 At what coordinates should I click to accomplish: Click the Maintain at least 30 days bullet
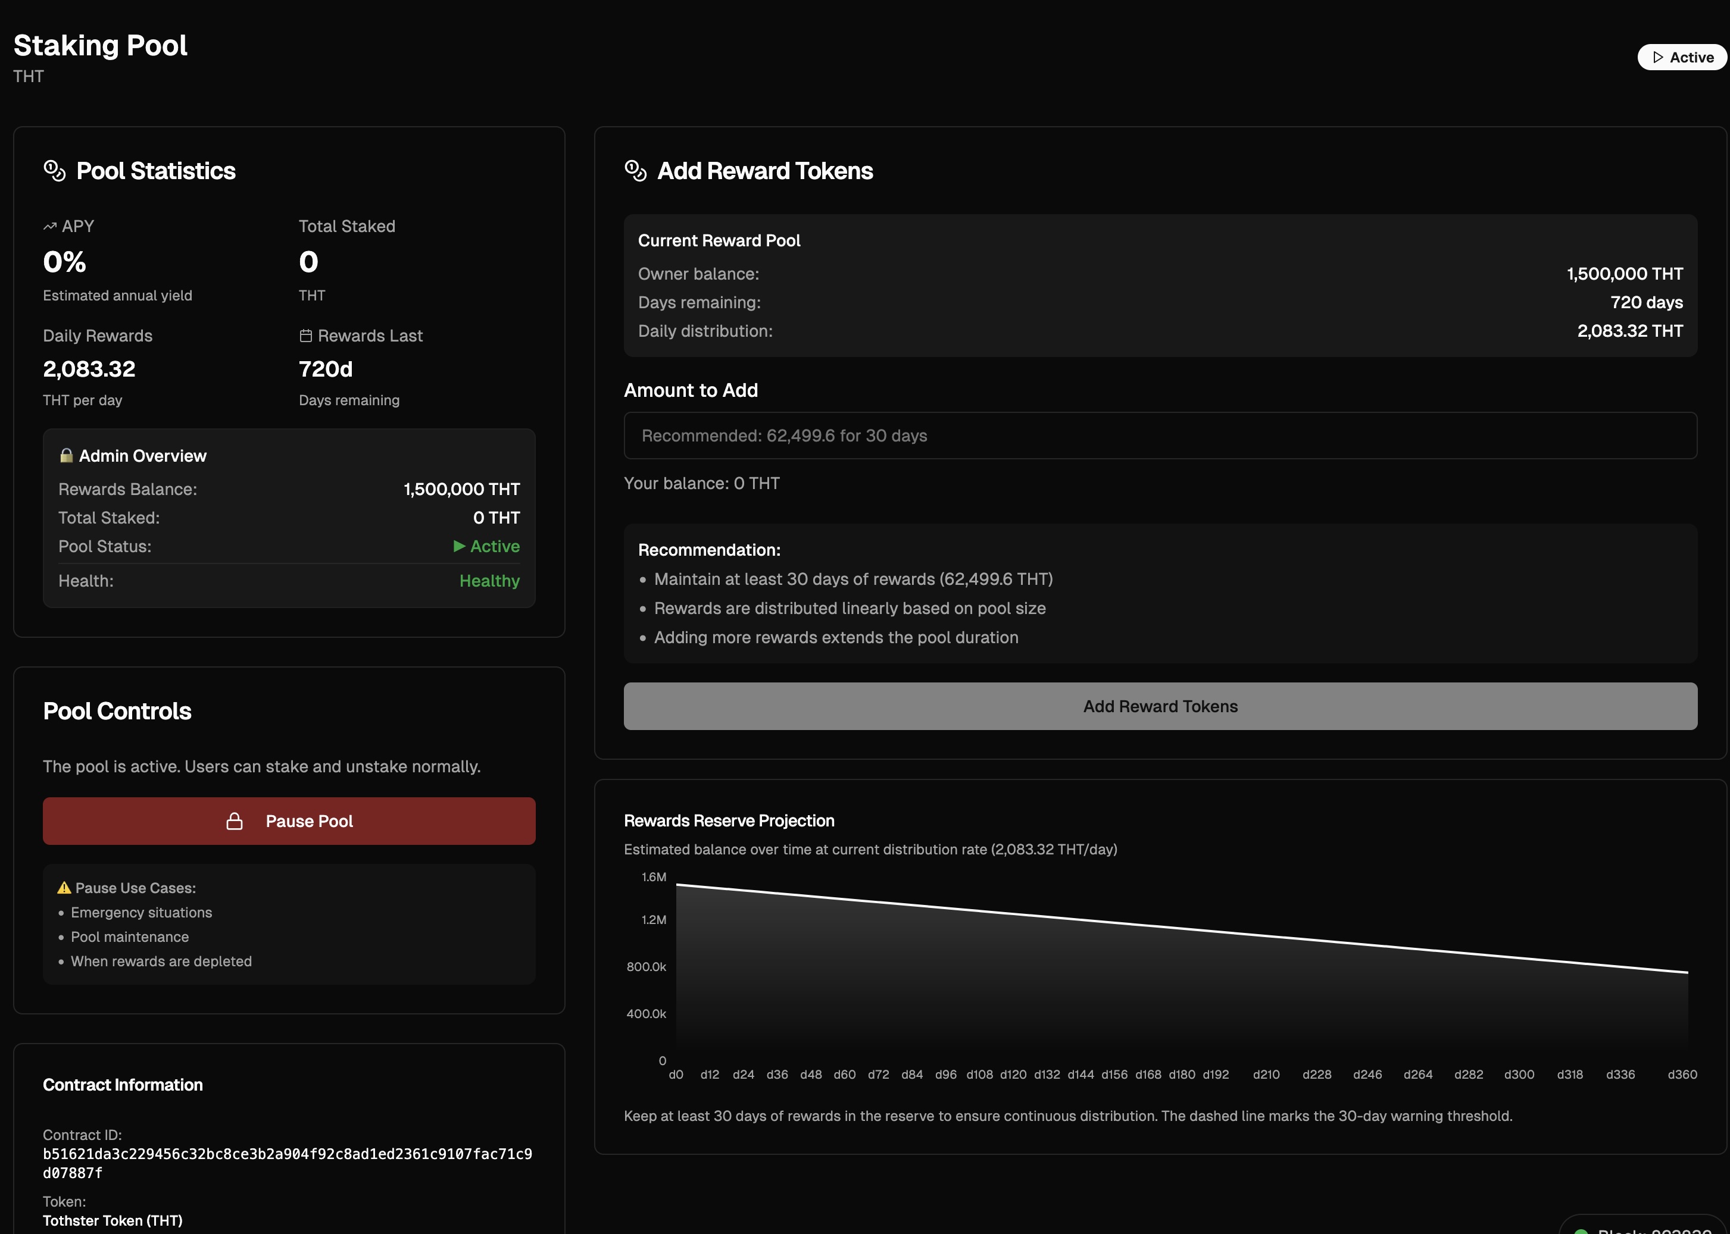[x=853, y=579]
